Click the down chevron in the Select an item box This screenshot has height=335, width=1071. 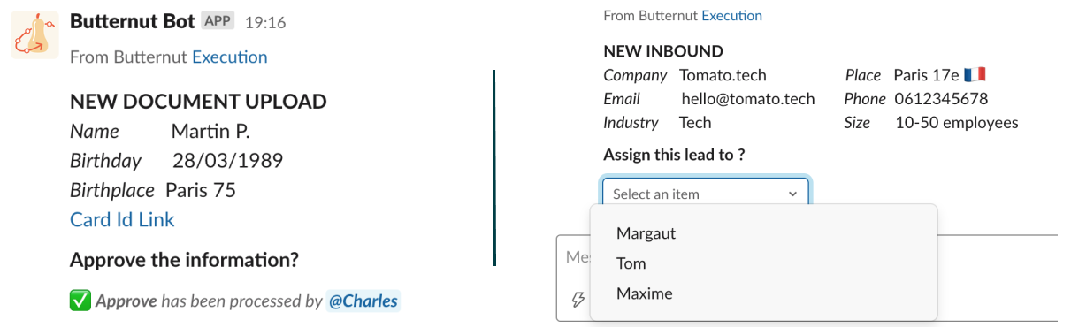tap(792, 194)
